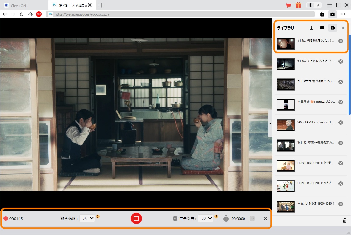Toggle the 広告除去 checkbox
Screen dimensions: 351x235
point(175,218)
